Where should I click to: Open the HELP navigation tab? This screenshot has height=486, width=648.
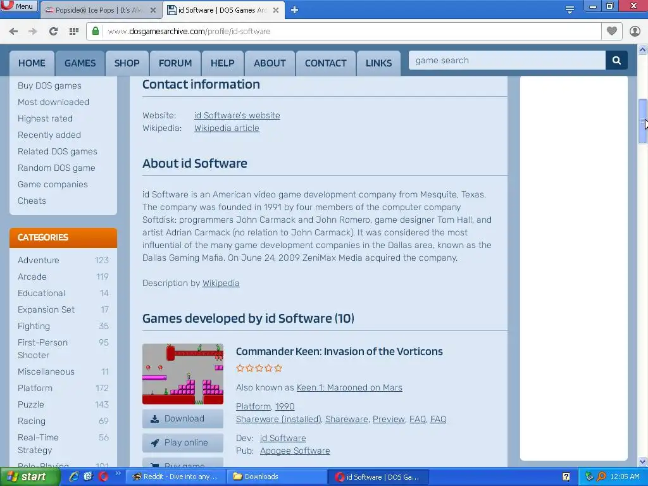pos(223,63)
